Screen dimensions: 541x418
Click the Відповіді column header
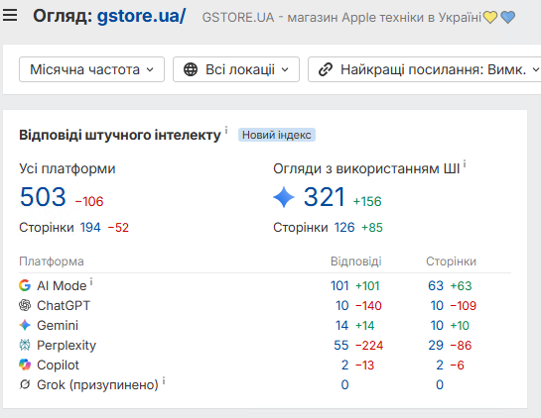(x=356, y=261)
